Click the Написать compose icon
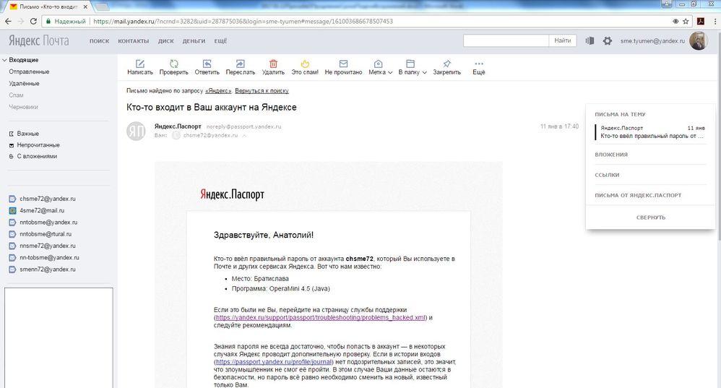This screenshot has height=388, width=721. click(139, 64)
